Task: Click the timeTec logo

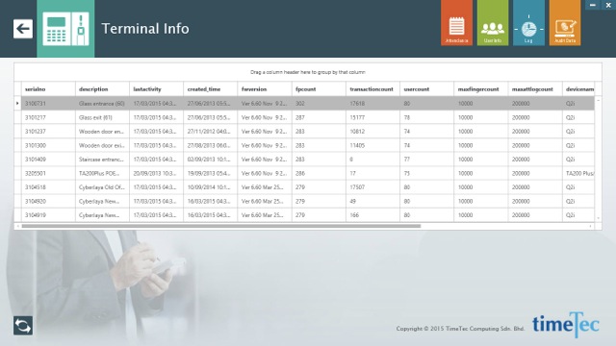Action: click(566, 325)
